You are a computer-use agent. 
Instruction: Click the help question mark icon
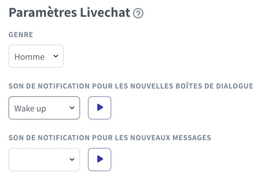[x=138, y=13]
